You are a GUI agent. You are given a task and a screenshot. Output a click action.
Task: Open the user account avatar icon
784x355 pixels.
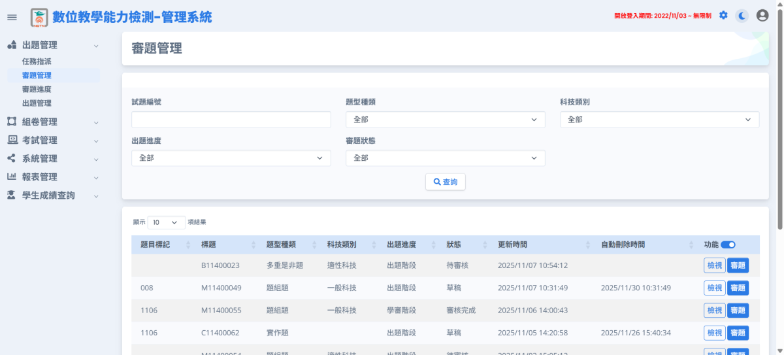coord(762,16)
